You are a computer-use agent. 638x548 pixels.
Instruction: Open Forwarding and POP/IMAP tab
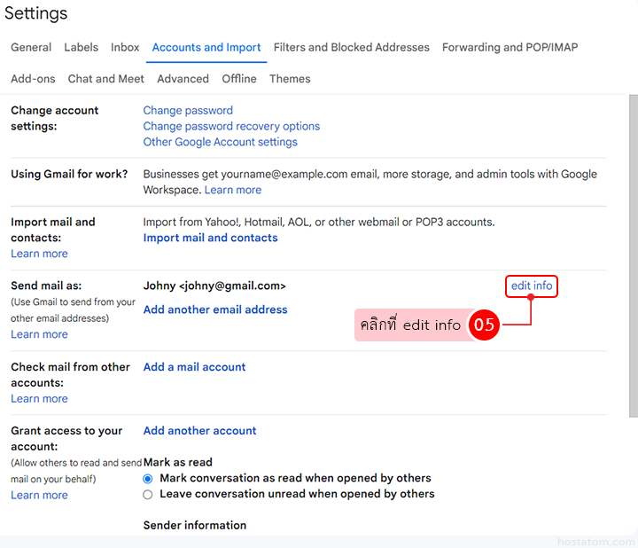510,48
